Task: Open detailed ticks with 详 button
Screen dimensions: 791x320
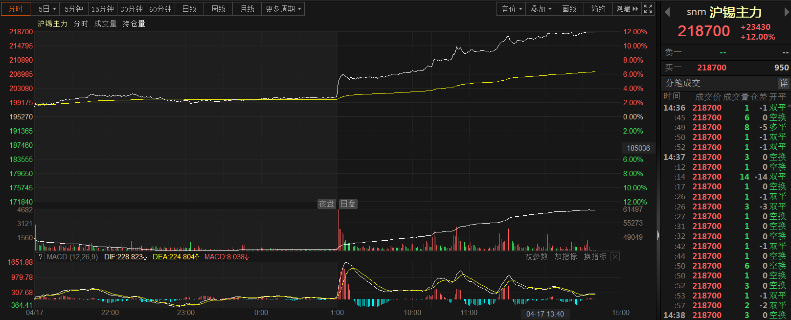Action: pos(783,83)
